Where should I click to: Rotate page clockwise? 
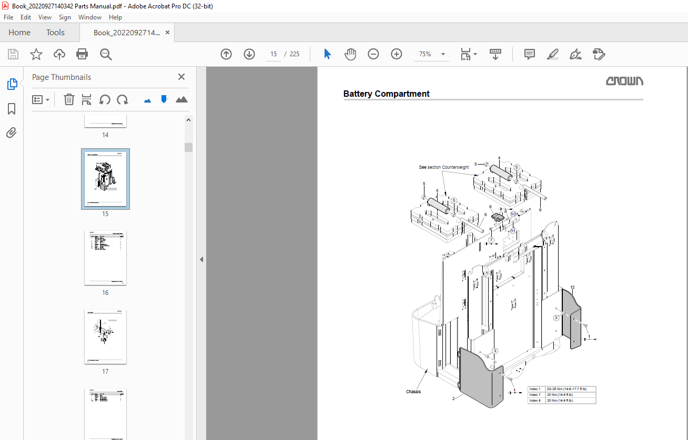coord(123,99)
